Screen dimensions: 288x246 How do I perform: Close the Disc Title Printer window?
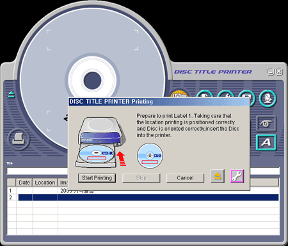(x=279, y=72)
